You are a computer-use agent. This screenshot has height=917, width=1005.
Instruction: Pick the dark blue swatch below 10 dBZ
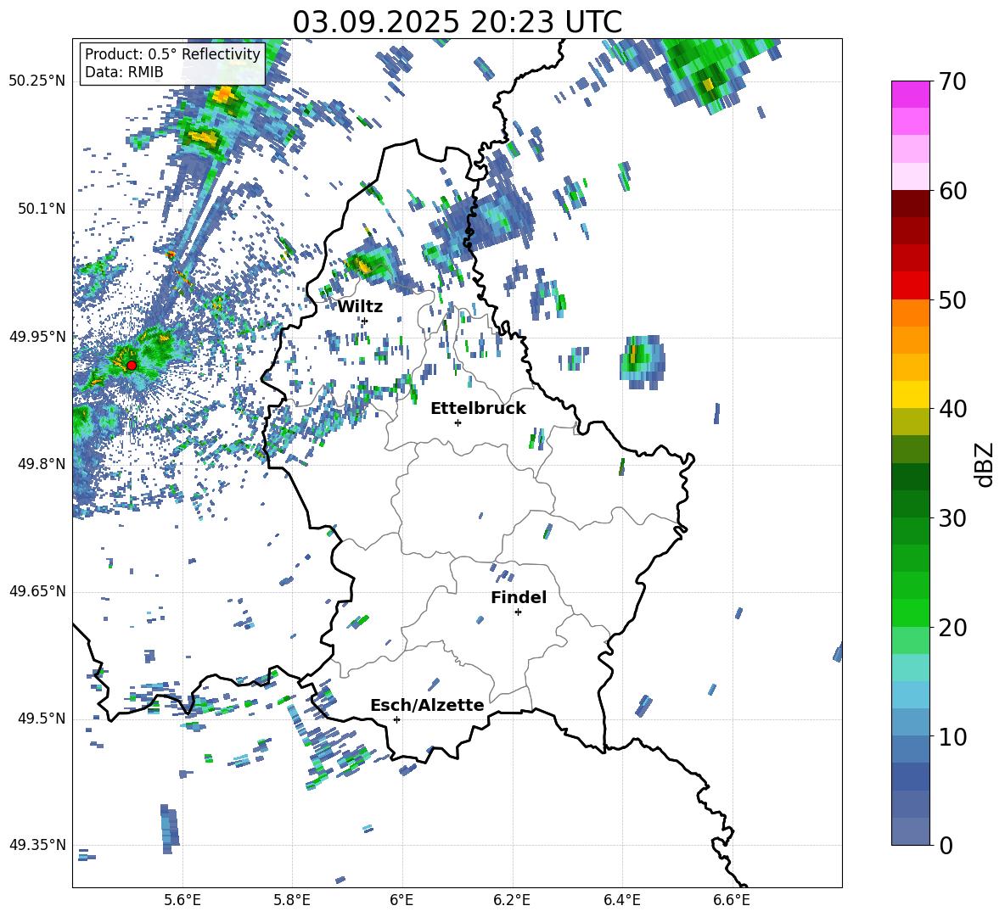point(910,776)
